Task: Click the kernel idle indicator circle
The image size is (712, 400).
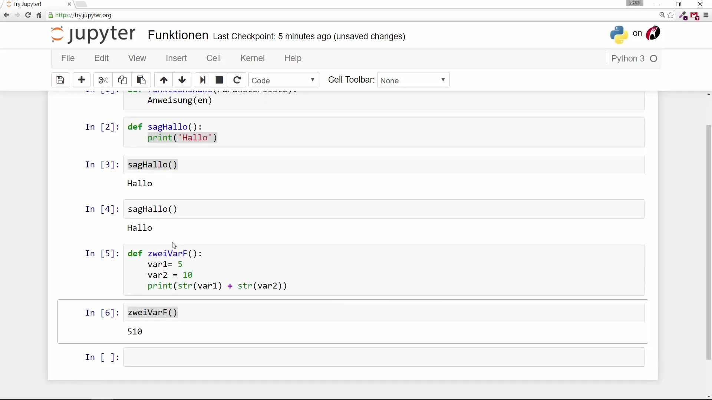Action: [x=654, y=59]
